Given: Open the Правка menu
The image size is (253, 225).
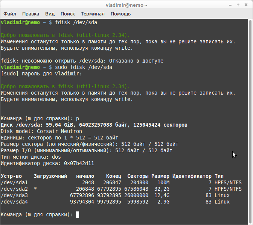Looking at the screenshot, I should click(x=30, y=14).
